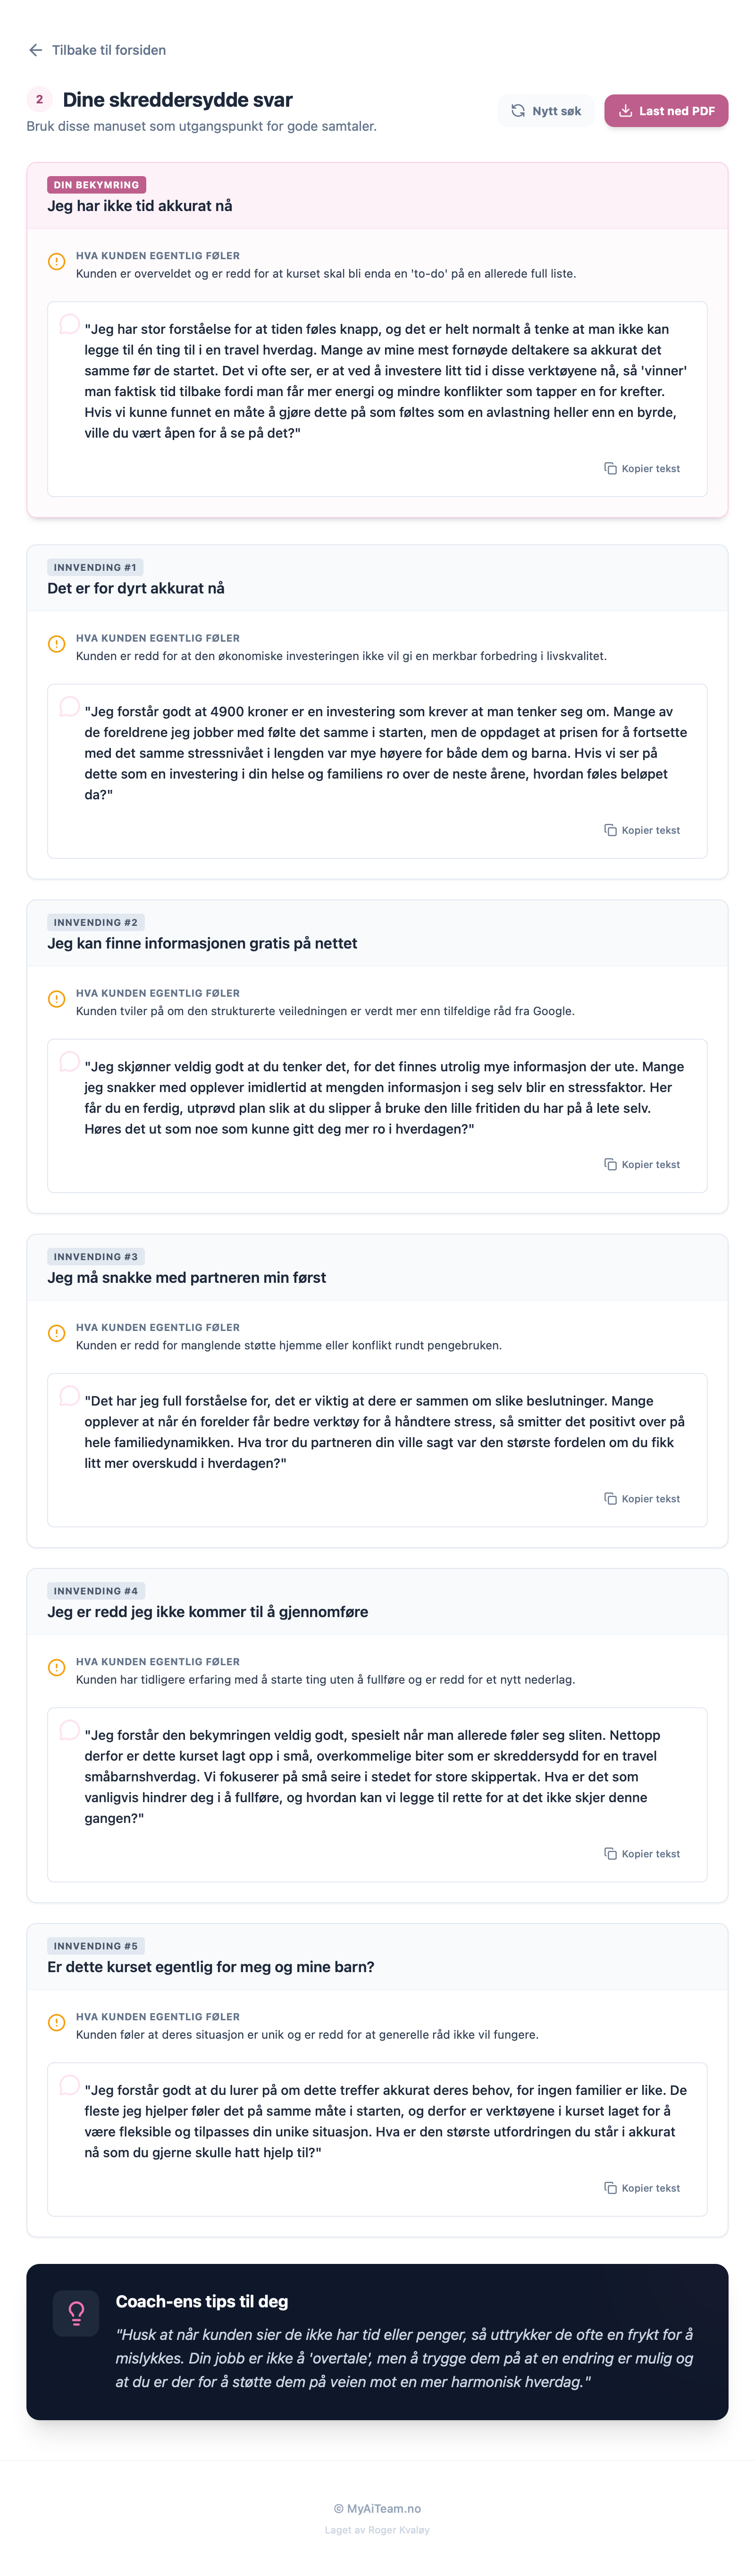Screen dimensions: 755x2576
Task: Click the step number 2 badge
Action: (39, 99)
